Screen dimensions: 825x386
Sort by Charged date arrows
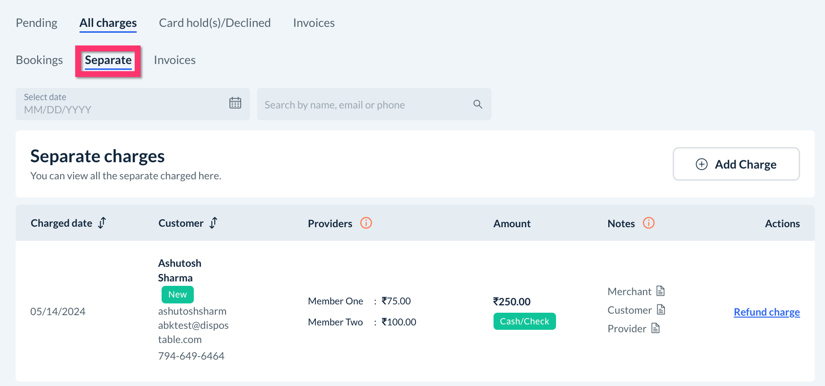(x=102, y=223)
